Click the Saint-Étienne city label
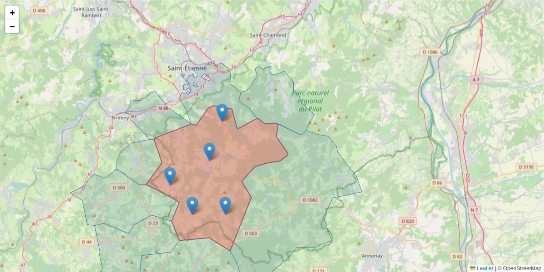544x272 pixels. (x=187, y=68)
